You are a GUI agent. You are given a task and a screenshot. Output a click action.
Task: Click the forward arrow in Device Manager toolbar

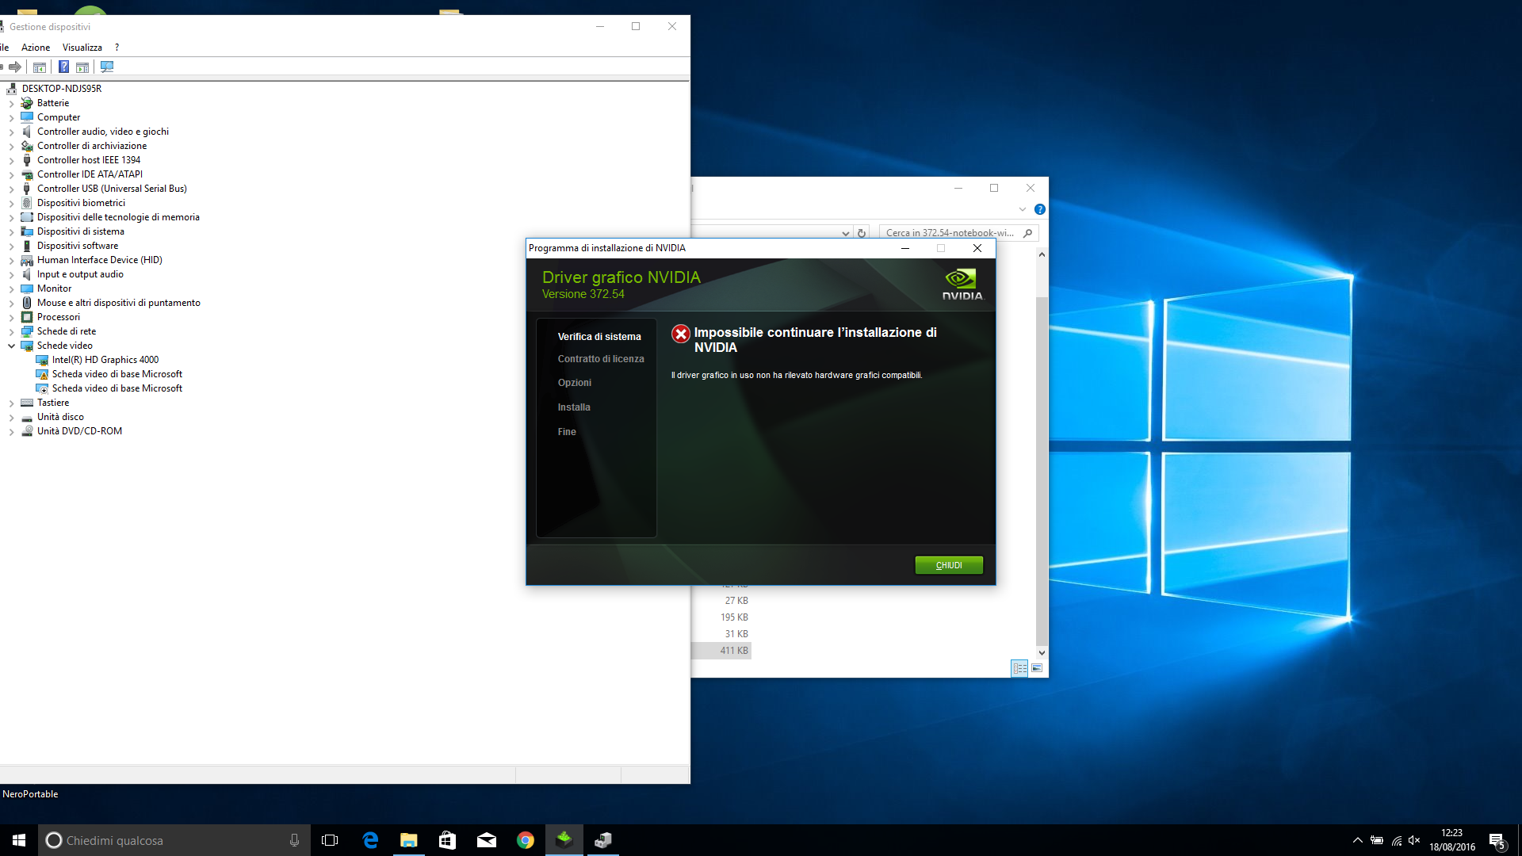pos(15,67)
